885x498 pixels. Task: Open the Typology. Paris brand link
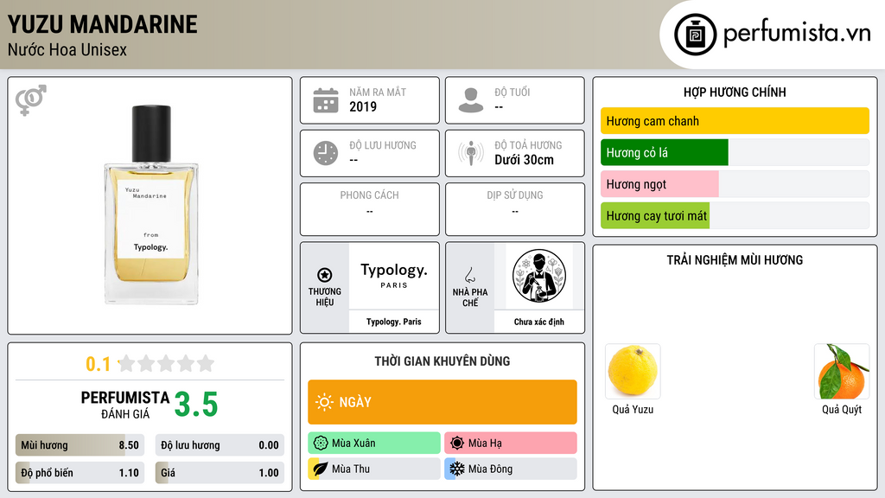pos(394,322)
